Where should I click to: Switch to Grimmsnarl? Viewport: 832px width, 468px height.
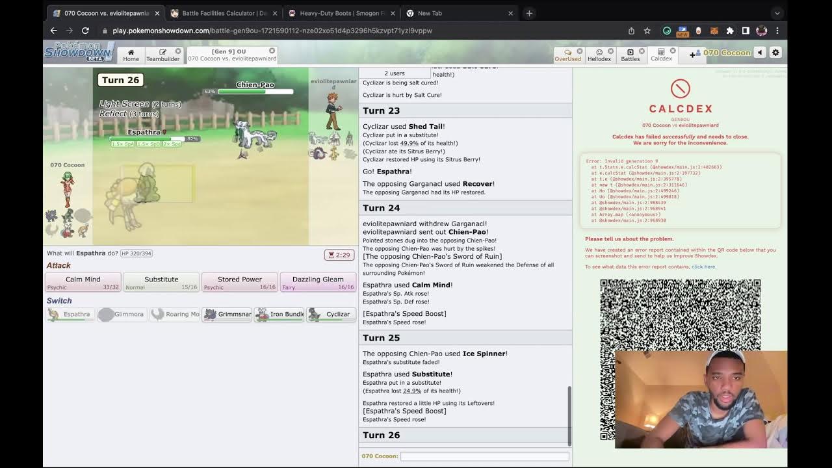(x=227, y=315)
